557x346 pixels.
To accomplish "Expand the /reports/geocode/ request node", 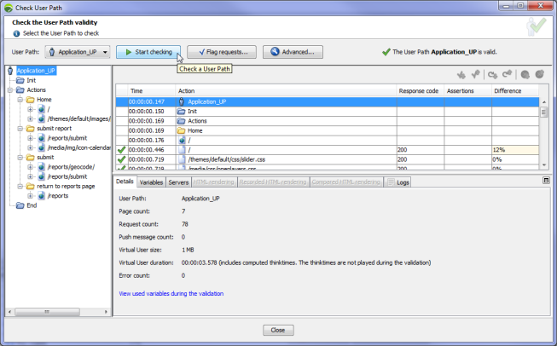I will coord(30,167).
